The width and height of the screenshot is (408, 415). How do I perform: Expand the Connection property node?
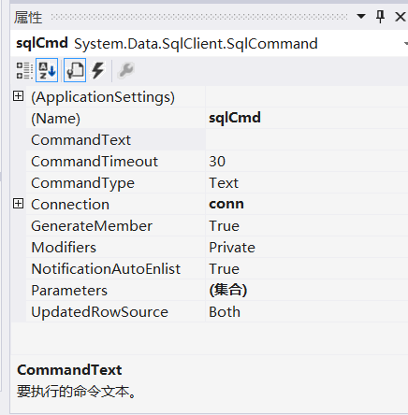coord(19,204)
